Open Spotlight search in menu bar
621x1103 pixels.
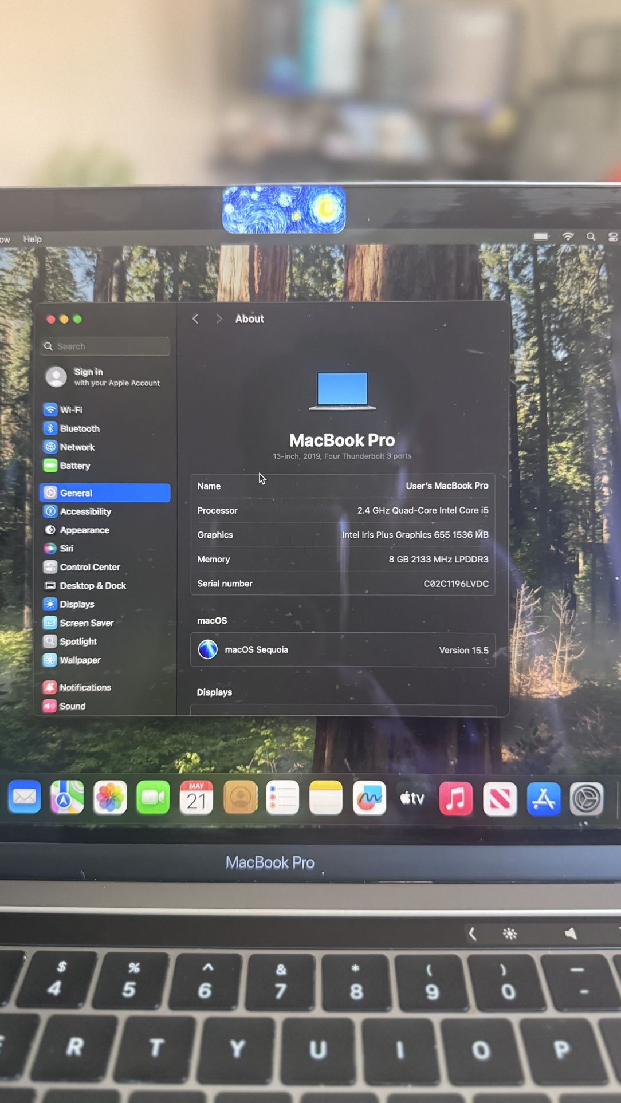[x=591, y=237]
